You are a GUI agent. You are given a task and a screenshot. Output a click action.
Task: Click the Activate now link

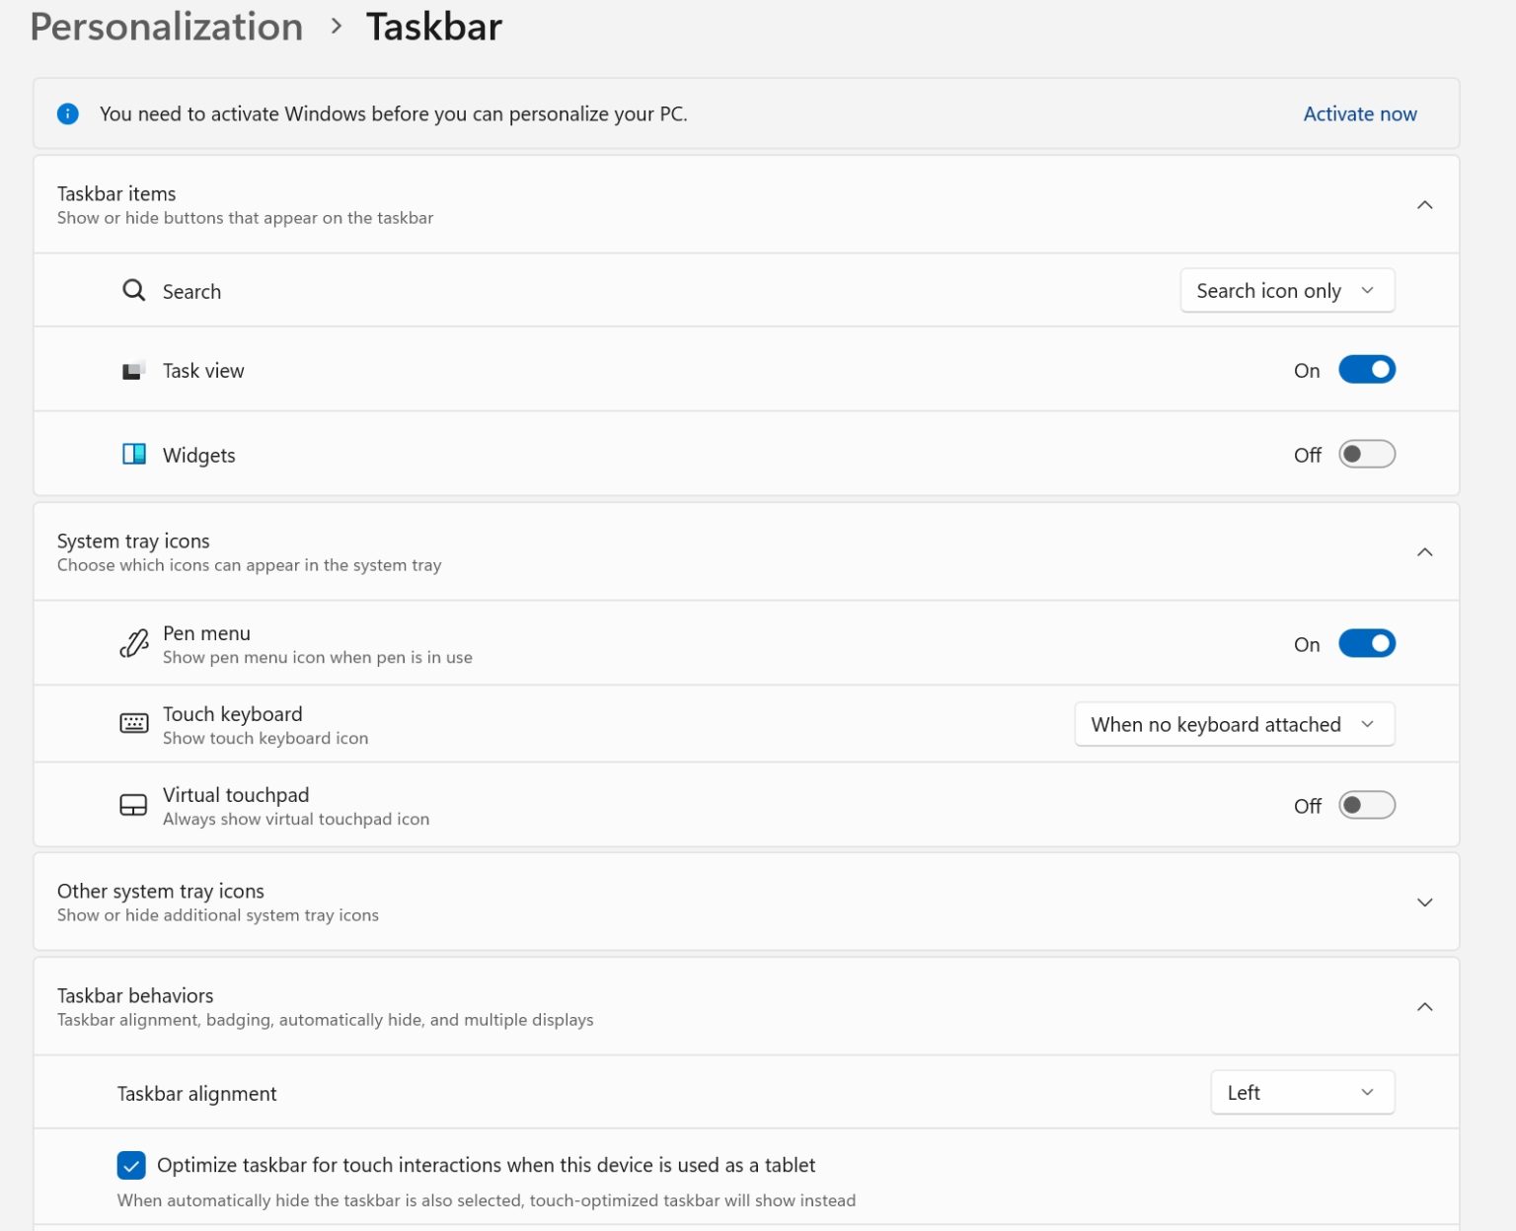(1359, 113)
